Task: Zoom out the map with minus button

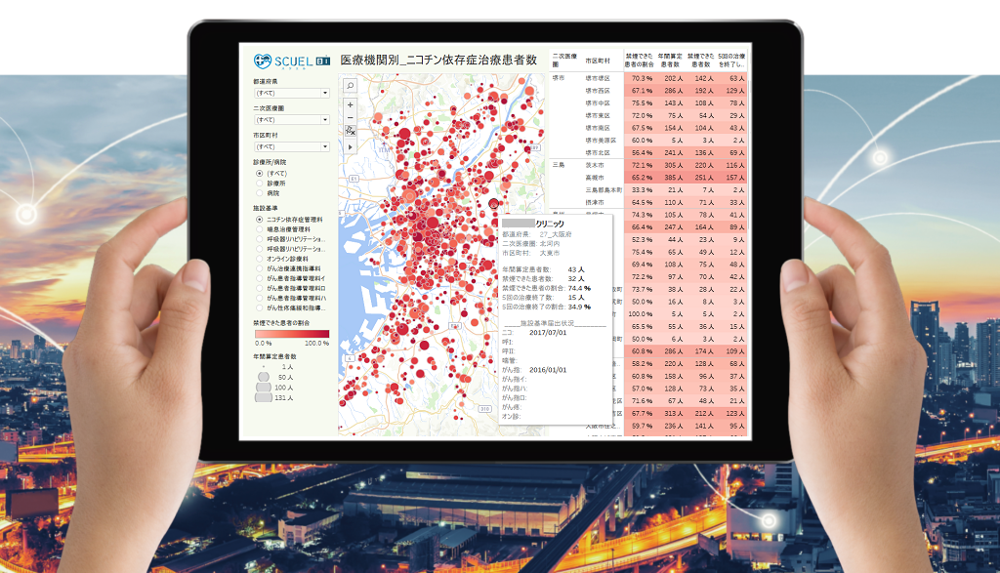Action: [350, 117]
